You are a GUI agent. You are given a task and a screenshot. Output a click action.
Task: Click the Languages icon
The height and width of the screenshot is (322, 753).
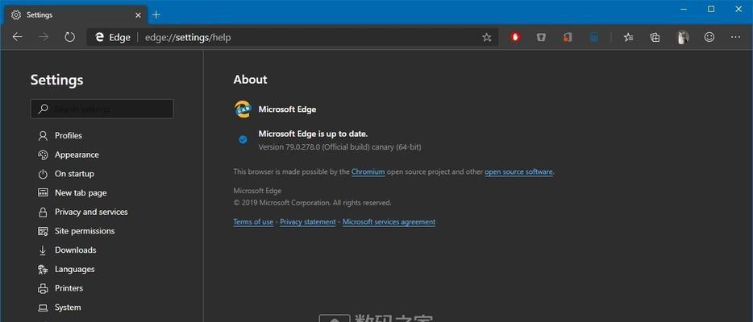(x=43, y=270)
